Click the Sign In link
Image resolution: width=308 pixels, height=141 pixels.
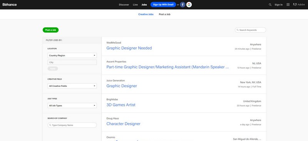278,5
